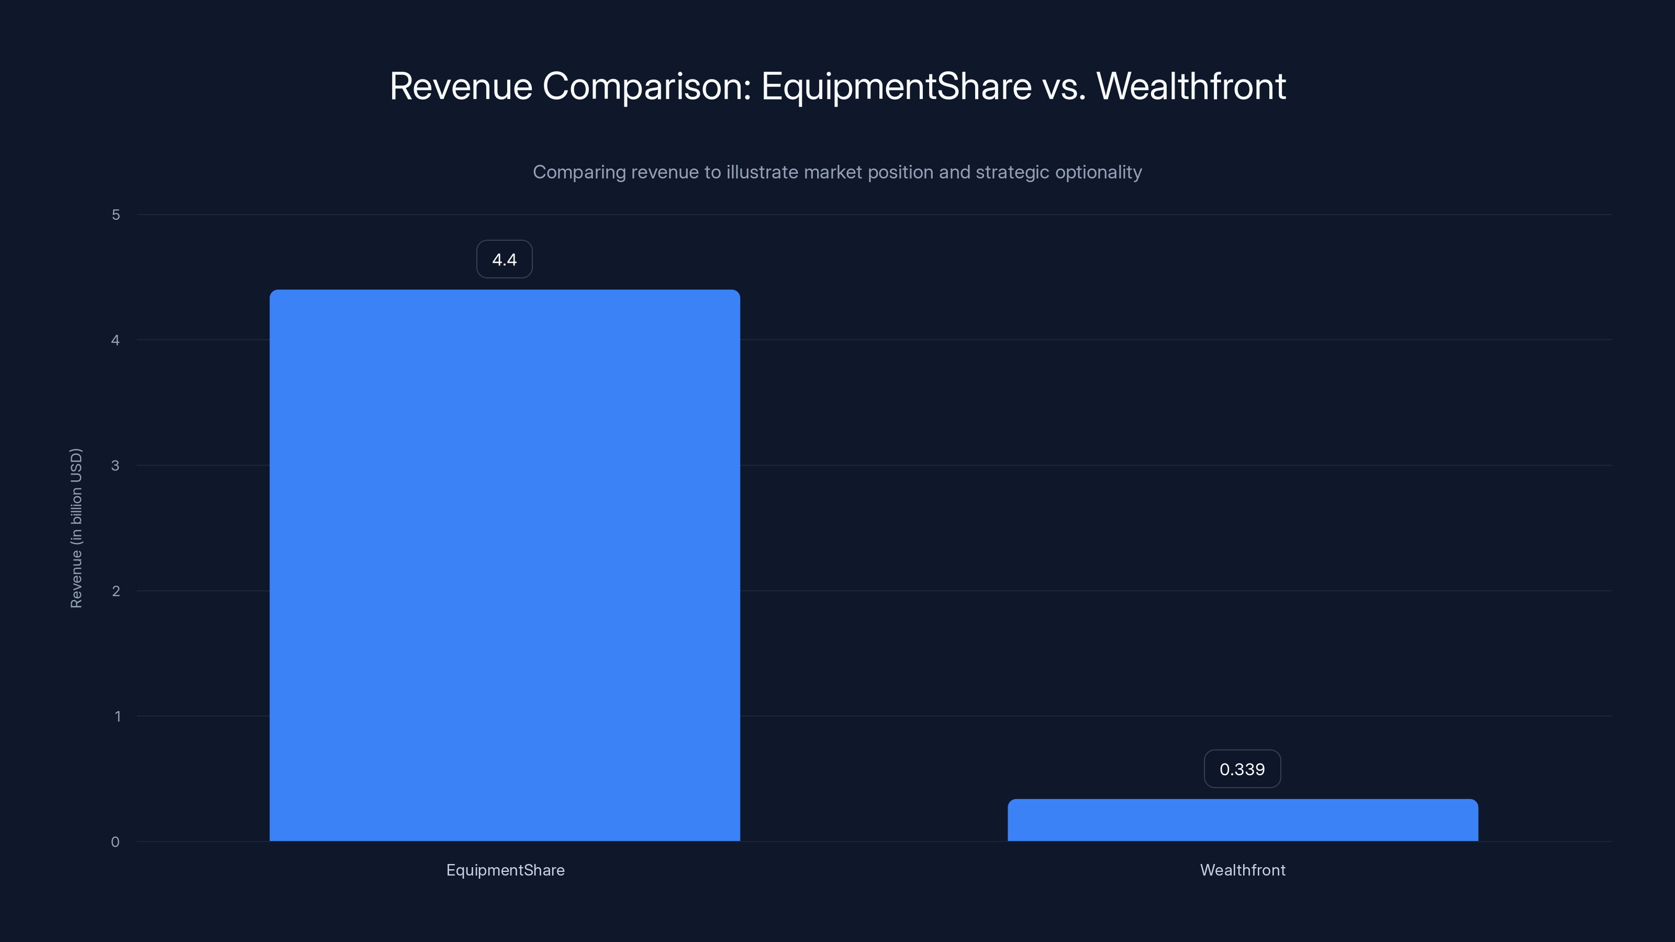The width and height of the screenshot is (1675, 942).
Task: Click the 5 tick mark on the y-axis
Action: pyautogui.click(x=116, y=215)
